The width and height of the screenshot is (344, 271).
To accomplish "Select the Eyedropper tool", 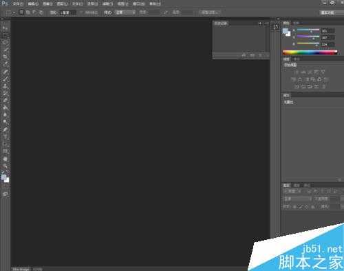I will [5, 64].
